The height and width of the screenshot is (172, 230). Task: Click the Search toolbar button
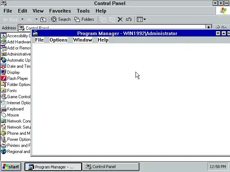[x=61, y=19]
